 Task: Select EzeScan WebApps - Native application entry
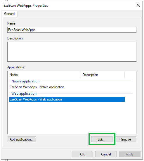tap(37, 87)
